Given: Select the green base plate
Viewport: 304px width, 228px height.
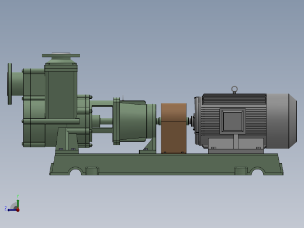Looking at the screenshot, I should [166, 164].
